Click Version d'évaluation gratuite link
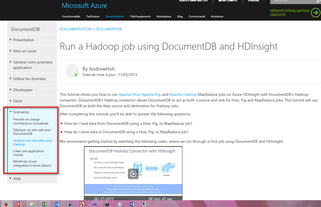The image size is (321, 207). (x=289, y=13)
